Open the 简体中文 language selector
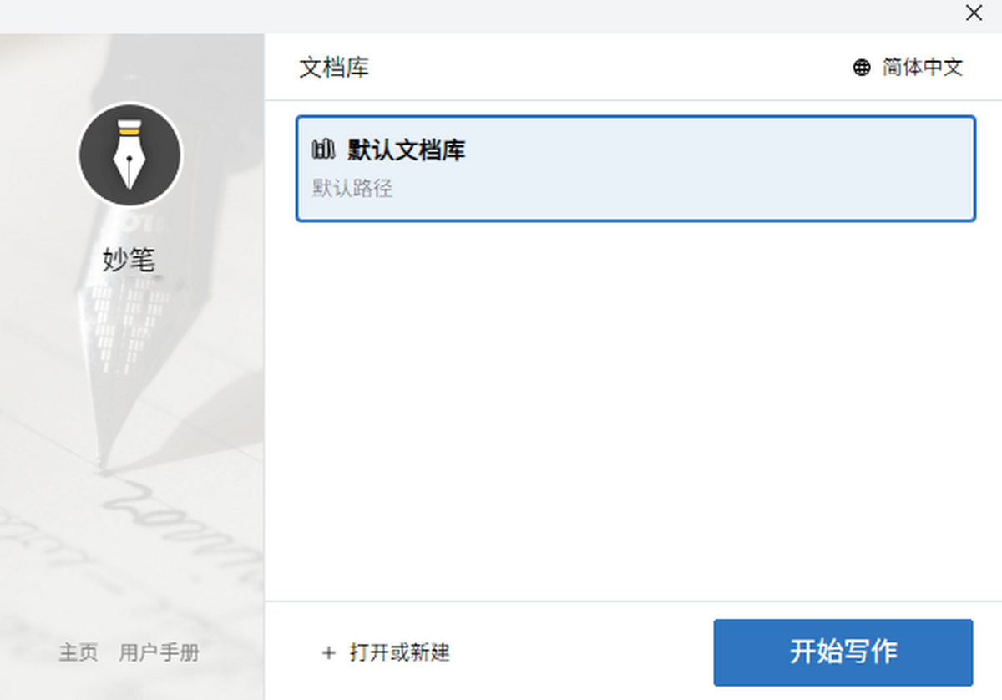 coord(922,68)
